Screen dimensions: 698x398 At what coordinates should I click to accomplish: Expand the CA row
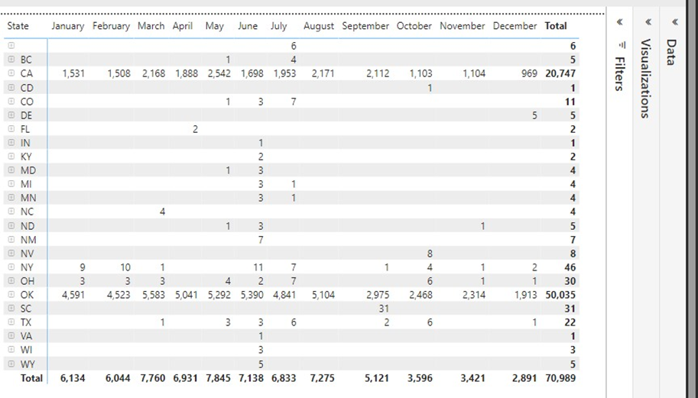(x=11, y=73)
